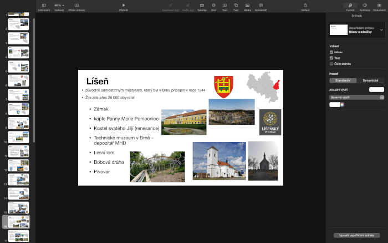Insert a text box via Text icon
The image size is (388, 243).
[x=224, y=5]
